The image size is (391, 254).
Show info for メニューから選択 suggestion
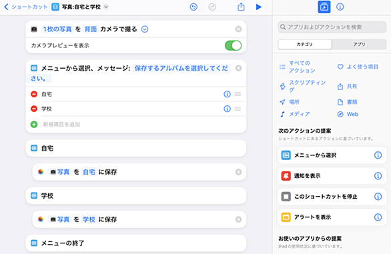[x=378, y=155]
